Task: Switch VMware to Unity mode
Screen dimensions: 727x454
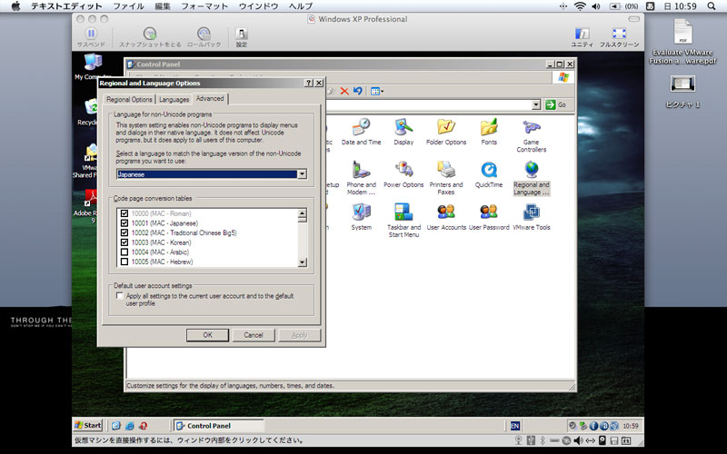Action: tap(582, 37)
